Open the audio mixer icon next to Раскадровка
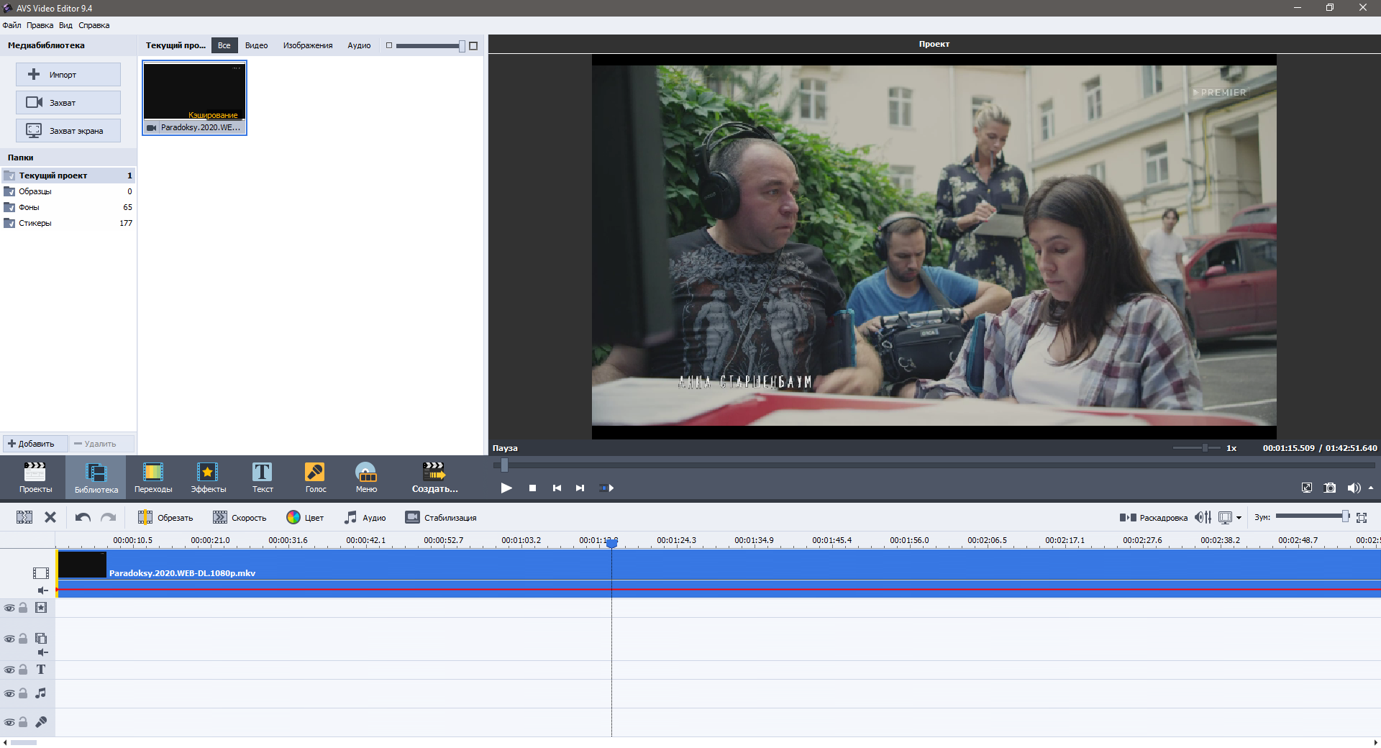1381x748 pixels. tap(1203, 517)
